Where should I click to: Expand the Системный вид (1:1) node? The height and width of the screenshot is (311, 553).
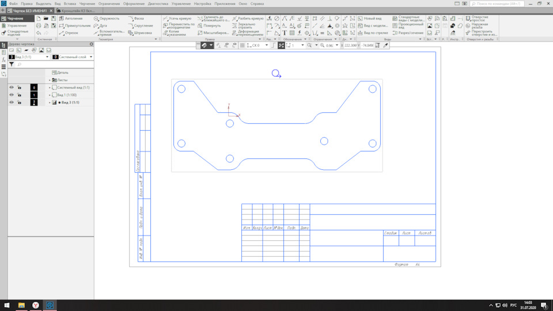50,88
